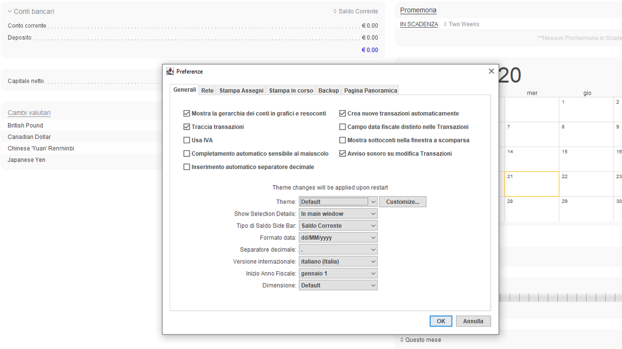This screenshot has height=349, width=622.
Task: Open the Cambi valutari link
Action: coord(29,113)
